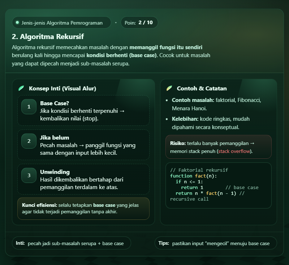The image size is (289, 265).
Task: Click inside the Faktorial rekursif code block
Action: coord(218,185)
